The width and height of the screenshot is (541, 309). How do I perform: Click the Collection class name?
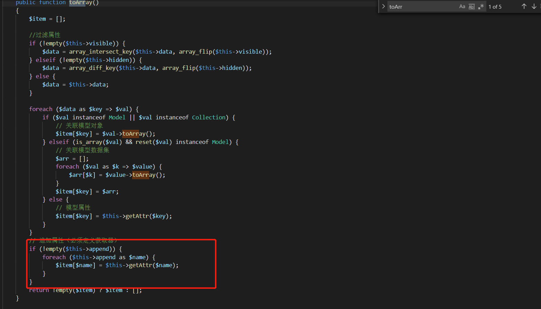[209, 118]
